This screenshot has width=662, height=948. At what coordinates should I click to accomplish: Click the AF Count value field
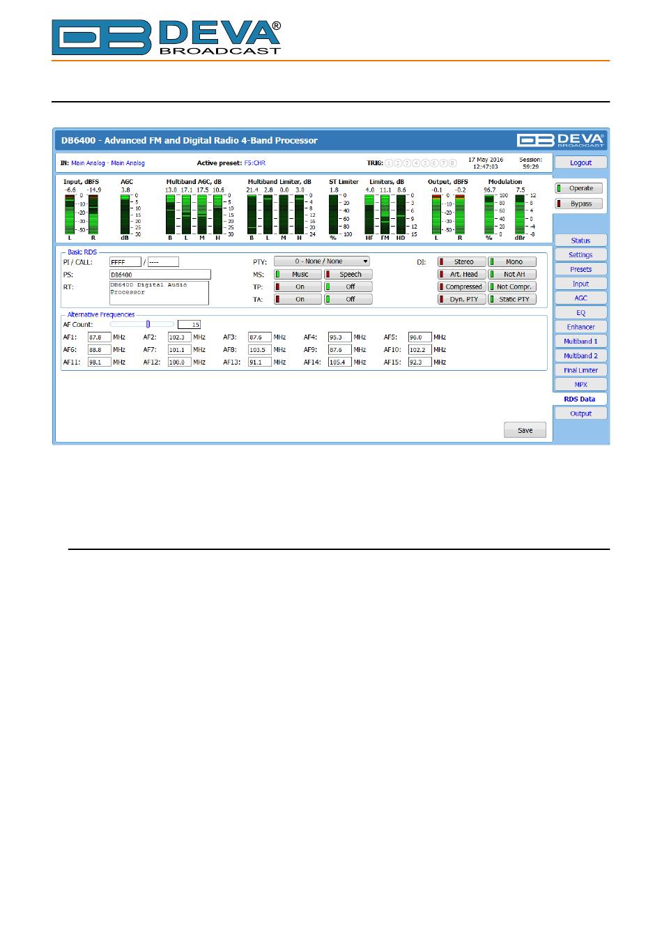click(189, 325)
